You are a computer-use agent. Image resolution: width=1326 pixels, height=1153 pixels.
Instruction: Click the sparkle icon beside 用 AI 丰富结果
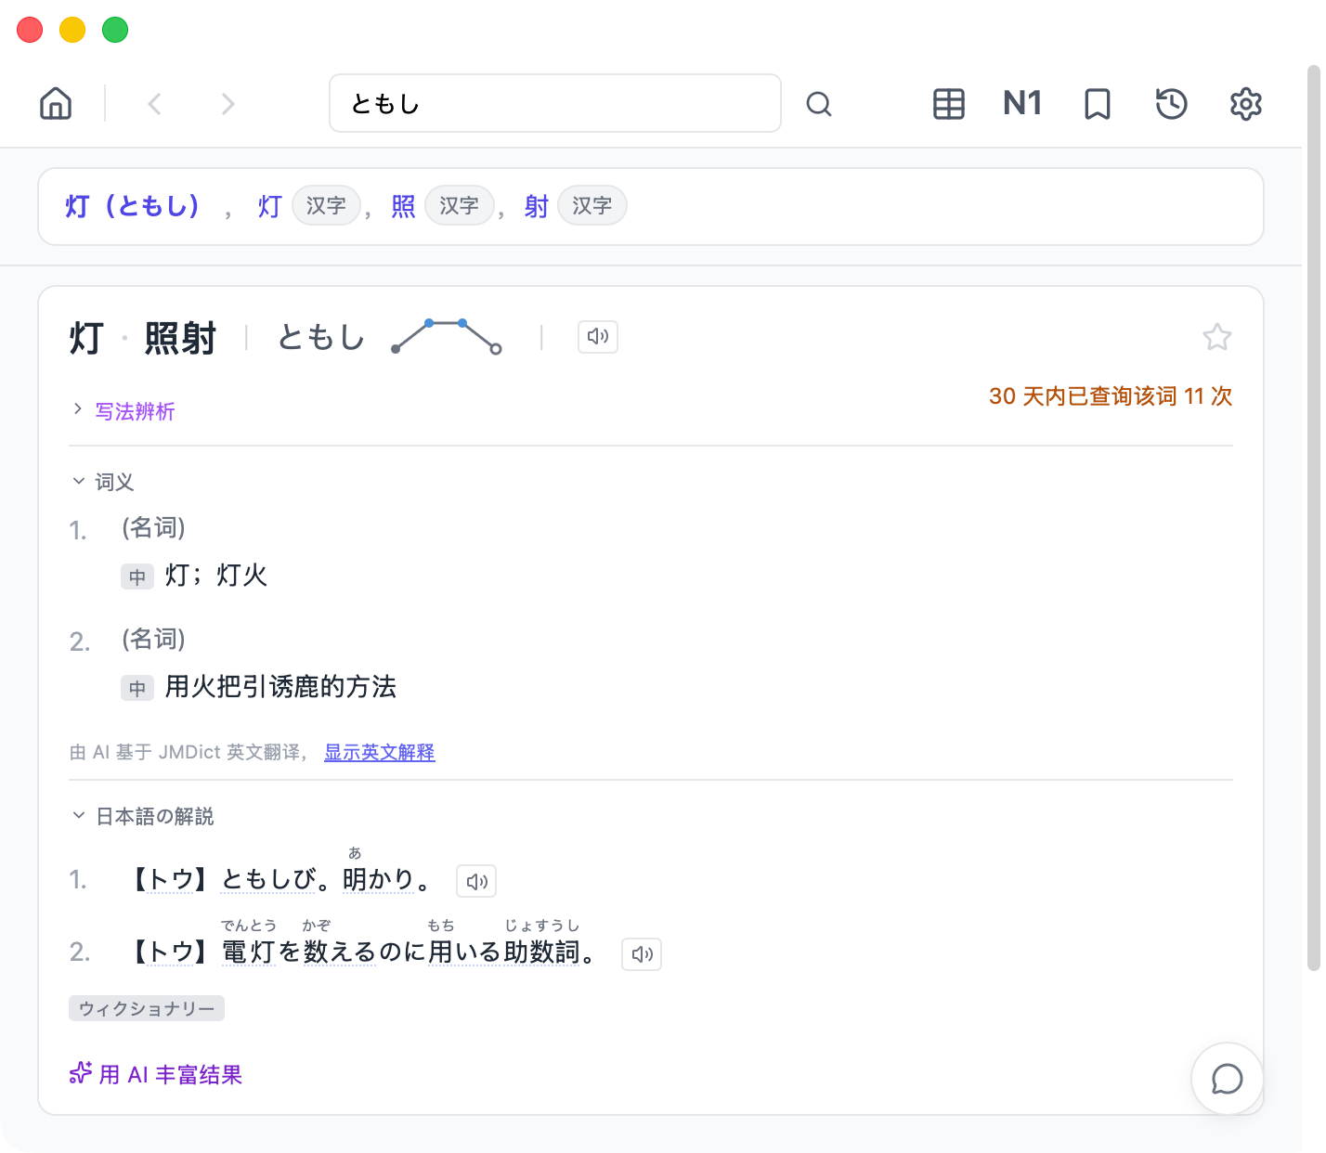click(x=81, y=1074)
